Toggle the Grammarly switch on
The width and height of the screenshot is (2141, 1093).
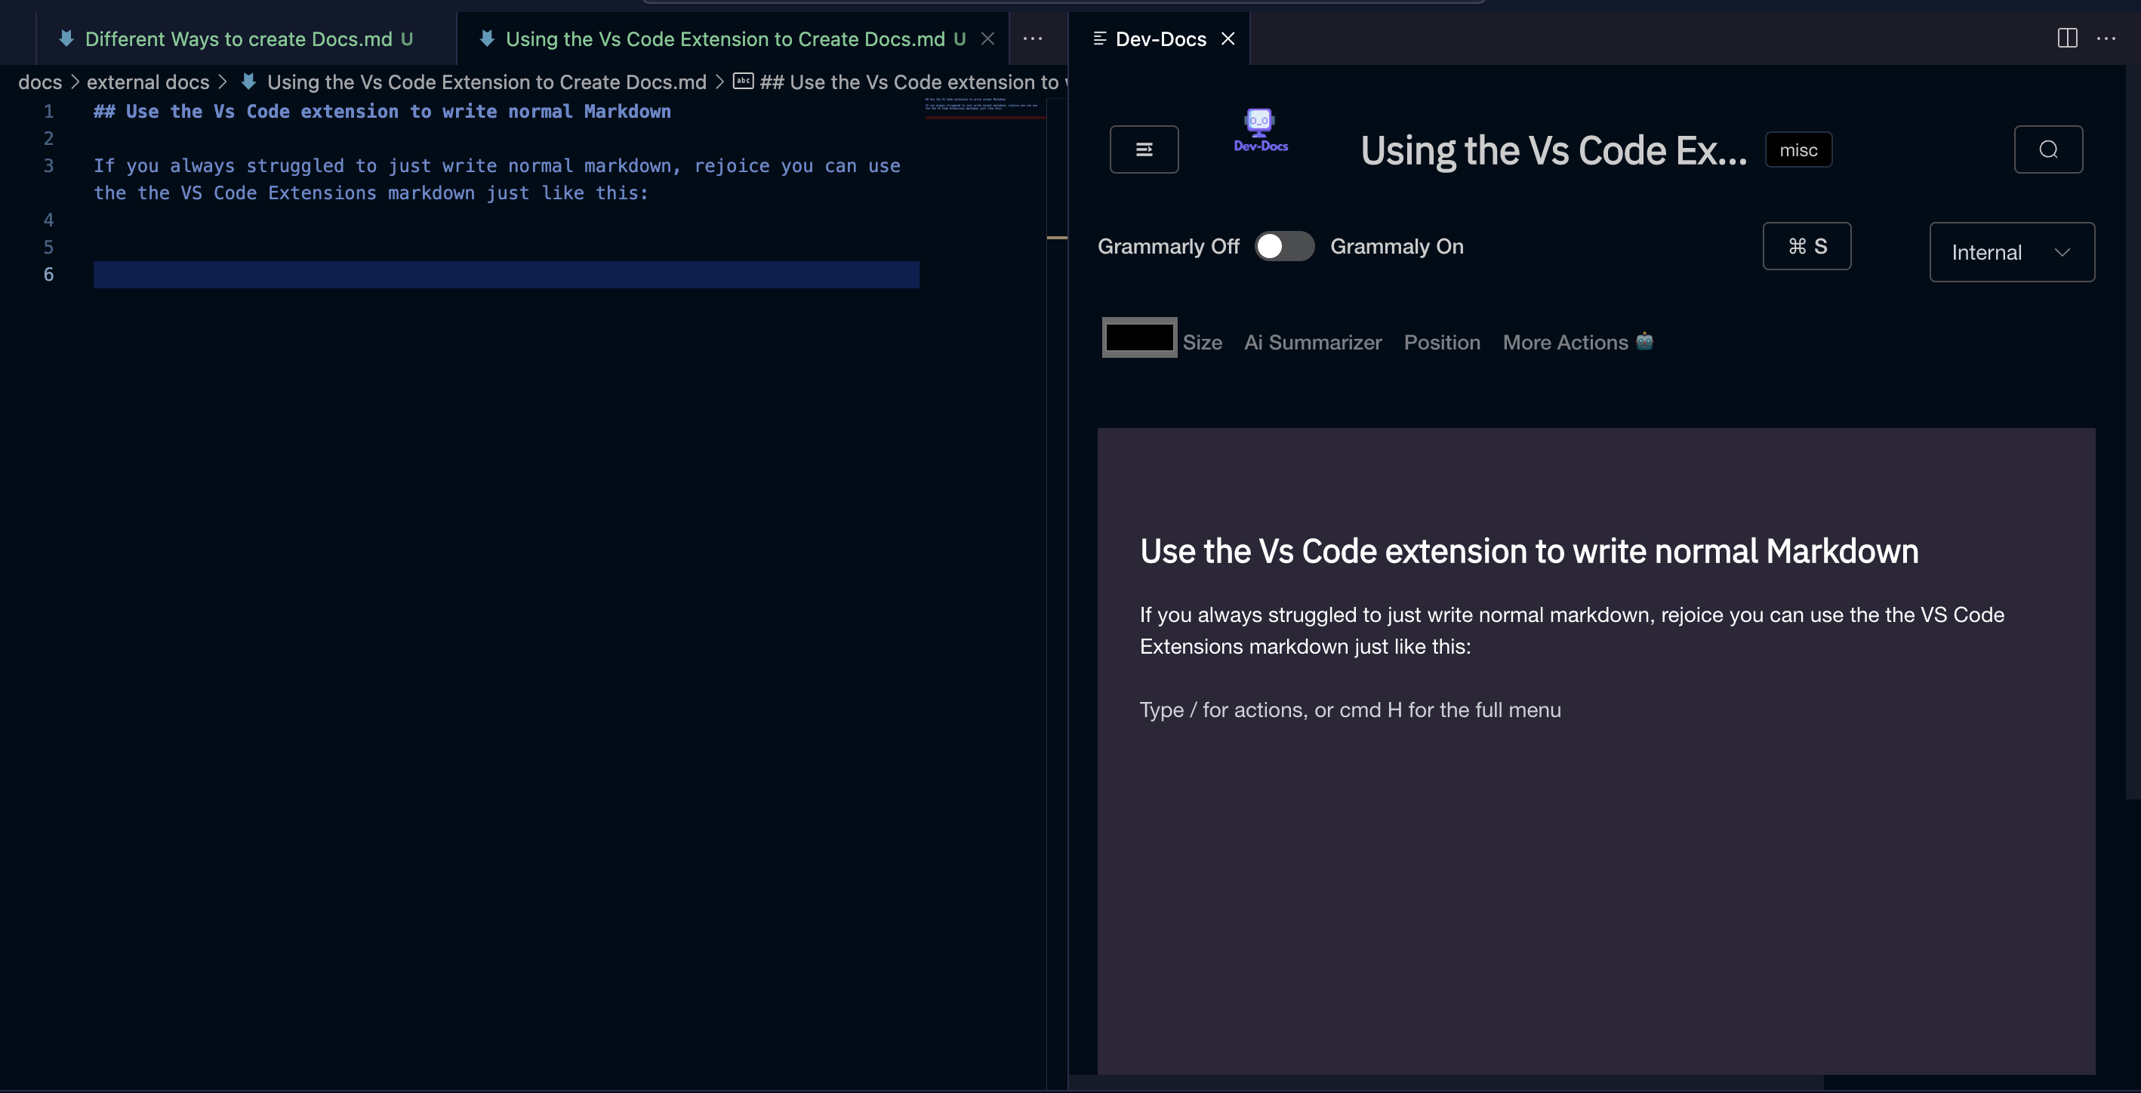(x=1283, y=246)
